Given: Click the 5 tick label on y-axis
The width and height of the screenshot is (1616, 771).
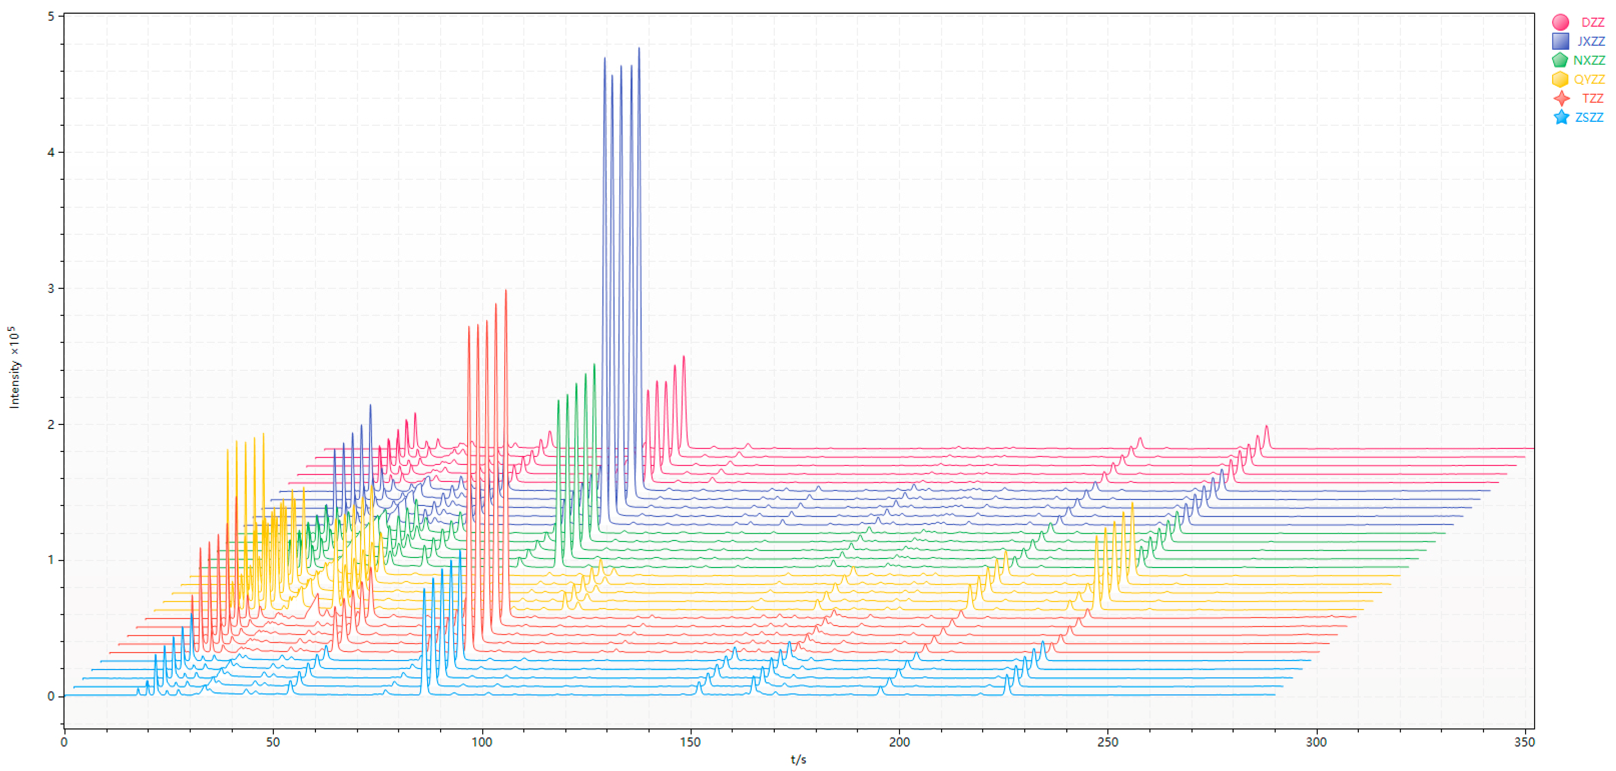Looking at the screenshot, I should coord(51,16).
